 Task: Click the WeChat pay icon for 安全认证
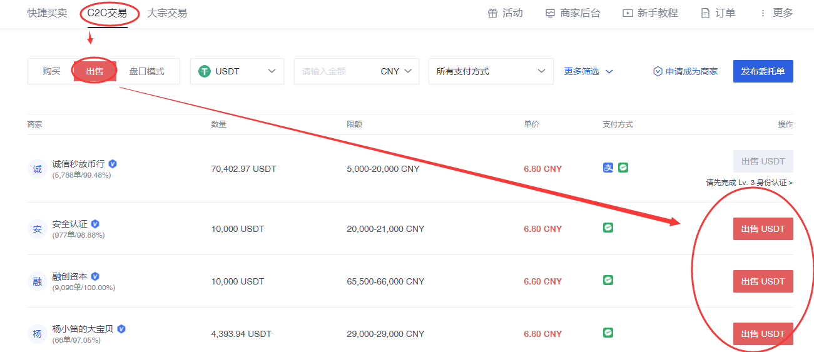point(608,228)
